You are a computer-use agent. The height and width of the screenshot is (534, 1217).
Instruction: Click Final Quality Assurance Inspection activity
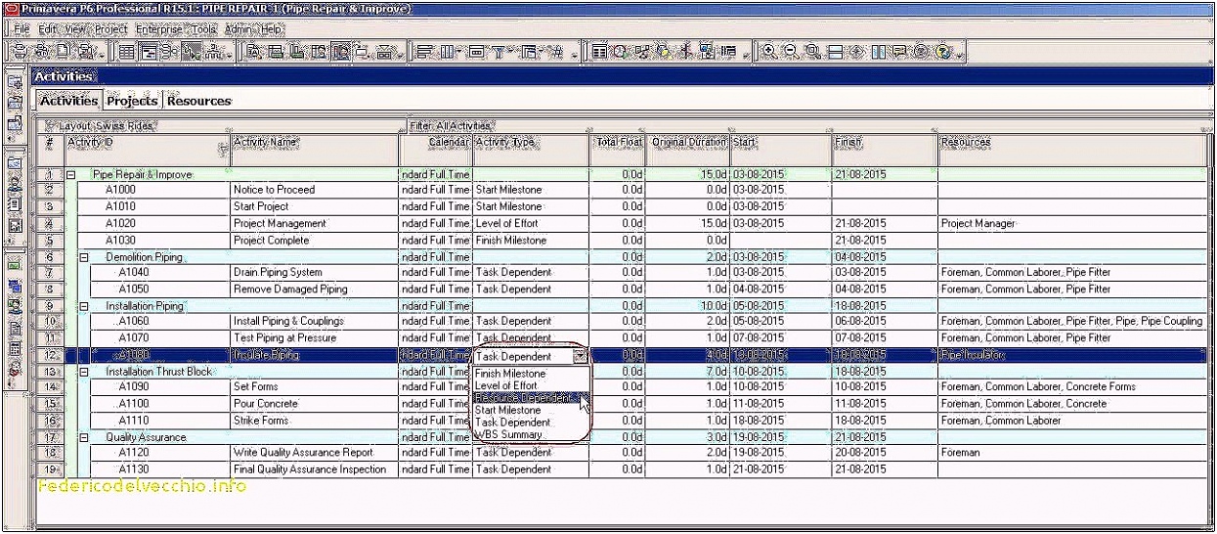[310, 469]
